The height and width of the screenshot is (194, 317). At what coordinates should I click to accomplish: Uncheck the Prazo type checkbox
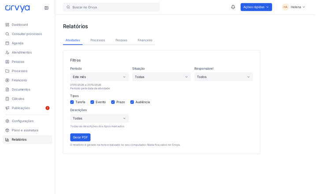(x=113, y=102)
